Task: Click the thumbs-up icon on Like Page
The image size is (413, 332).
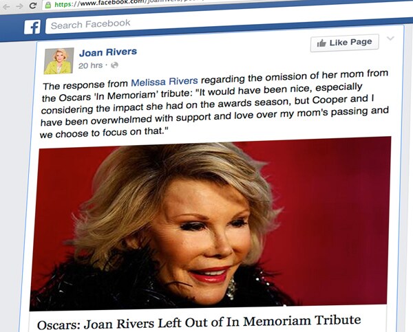Action: tap(321, 43)
